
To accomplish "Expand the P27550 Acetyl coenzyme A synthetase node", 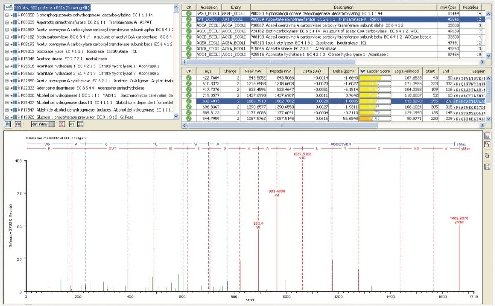I will click(7, 80).
